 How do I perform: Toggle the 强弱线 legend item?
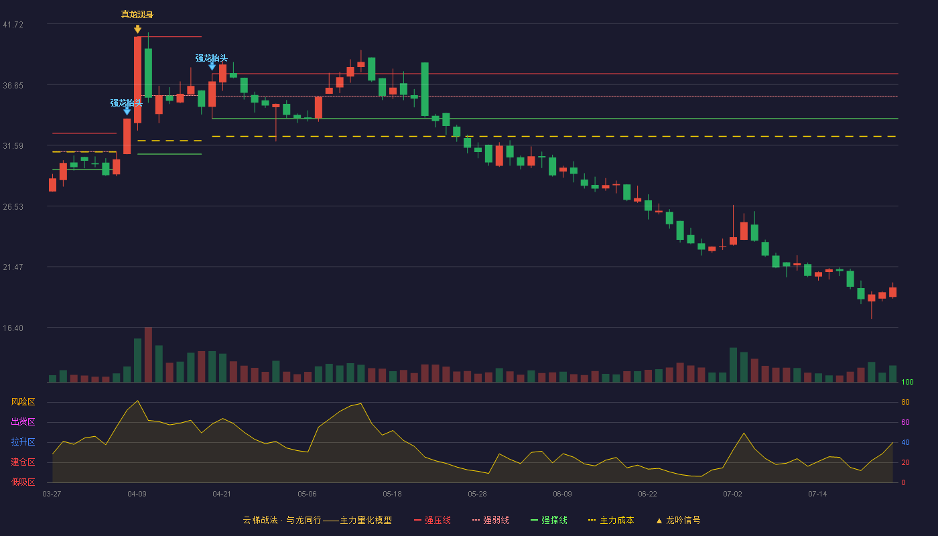[490, 520]
